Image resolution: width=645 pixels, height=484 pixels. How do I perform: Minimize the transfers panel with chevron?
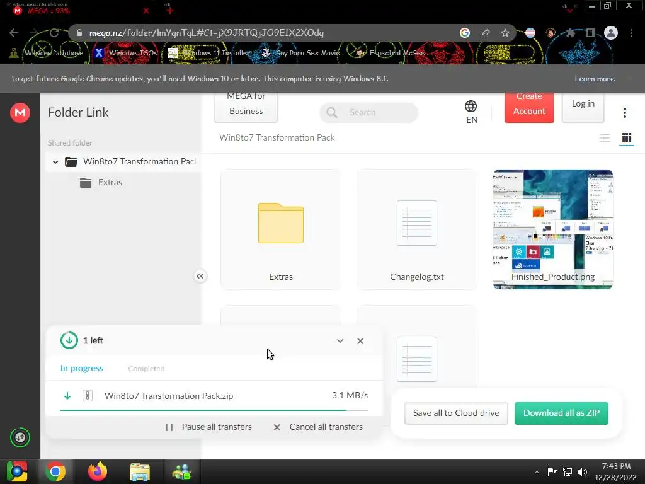click(340, 341)
